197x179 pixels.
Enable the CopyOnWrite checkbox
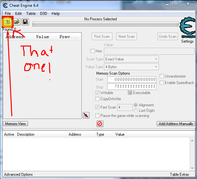click(97, 99)
